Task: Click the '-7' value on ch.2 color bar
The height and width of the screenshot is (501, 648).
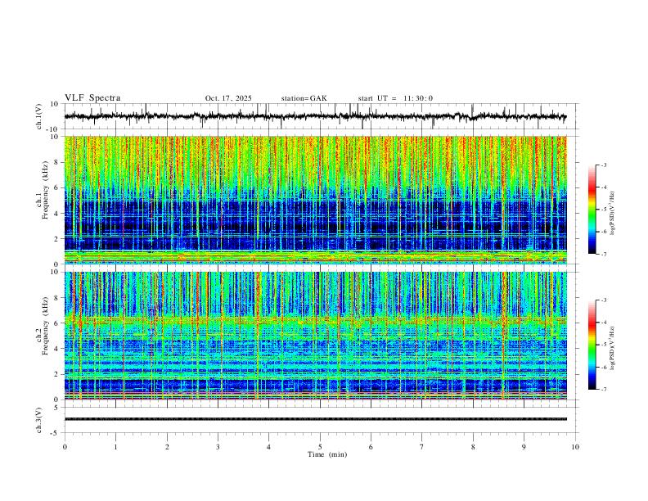Action: coord(603,390)
